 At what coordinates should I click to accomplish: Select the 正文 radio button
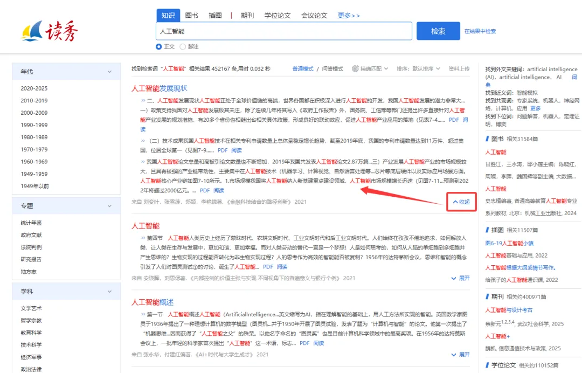click(158, 47)
